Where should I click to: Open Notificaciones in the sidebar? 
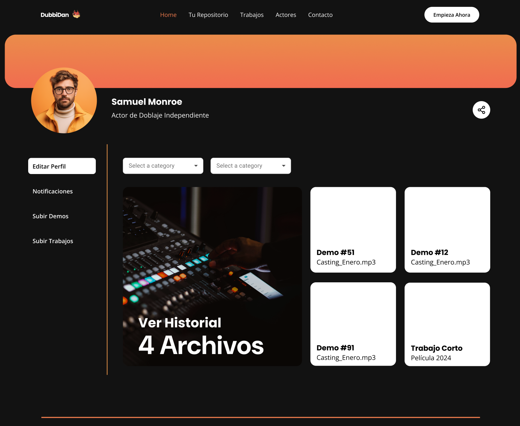coord(53,191)
